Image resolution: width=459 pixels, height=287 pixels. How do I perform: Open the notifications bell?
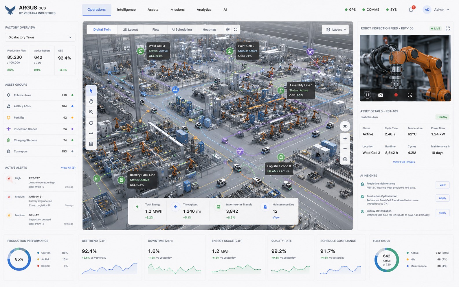point(411,10)
